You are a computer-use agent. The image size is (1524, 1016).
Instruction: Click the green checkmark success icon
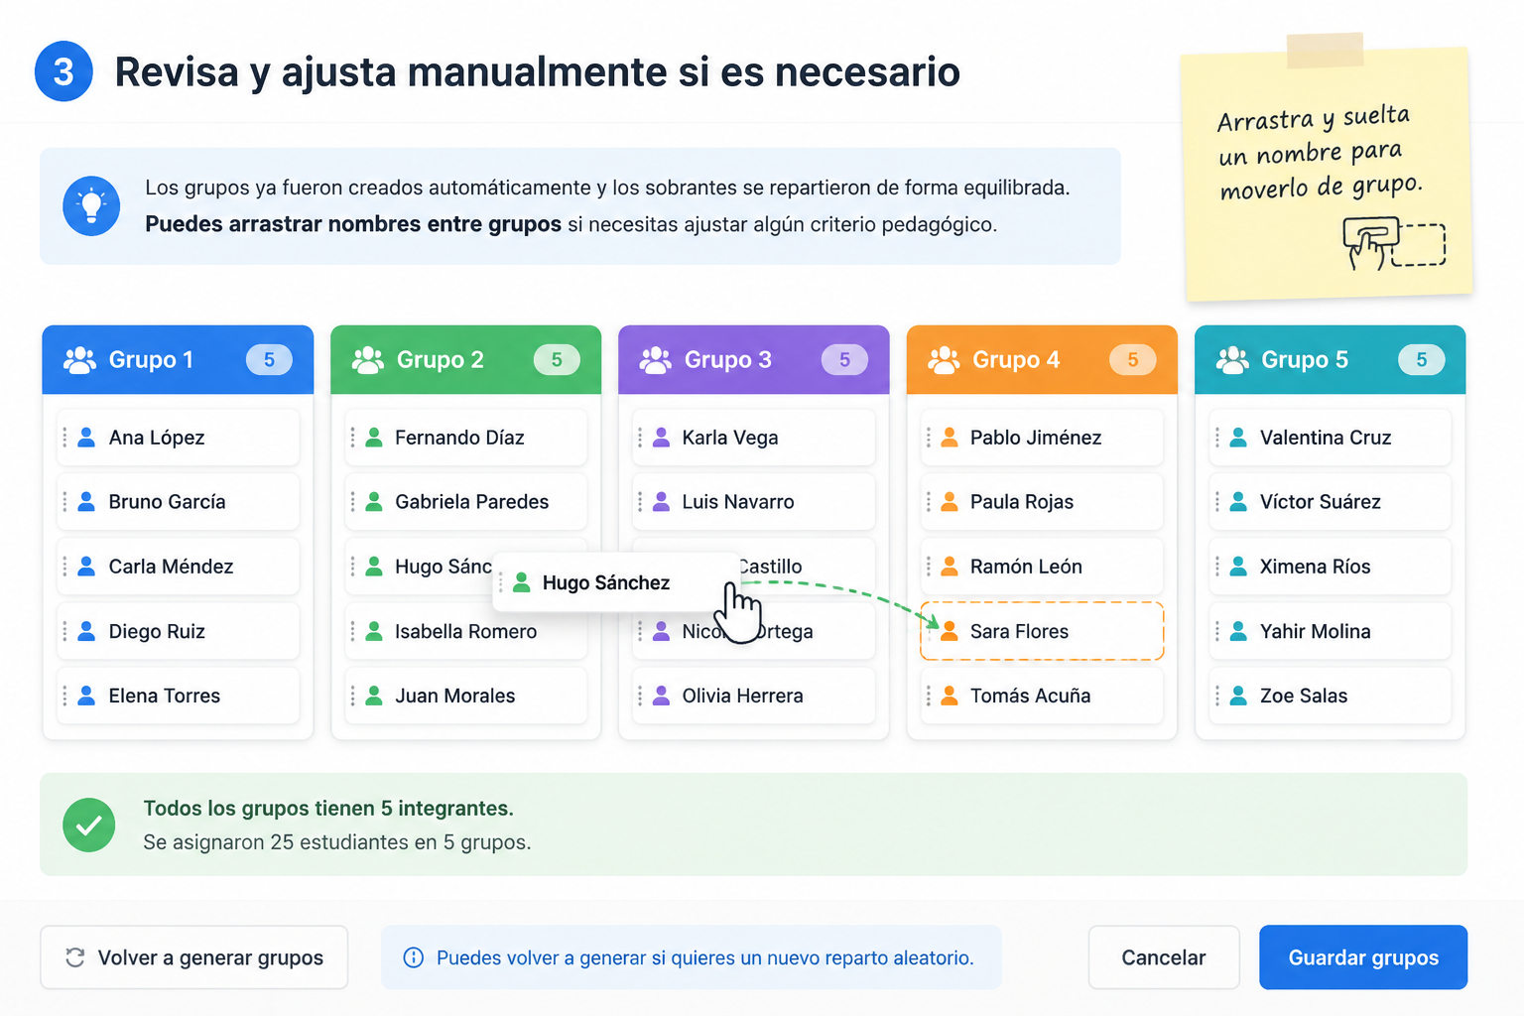coord(89,825)
